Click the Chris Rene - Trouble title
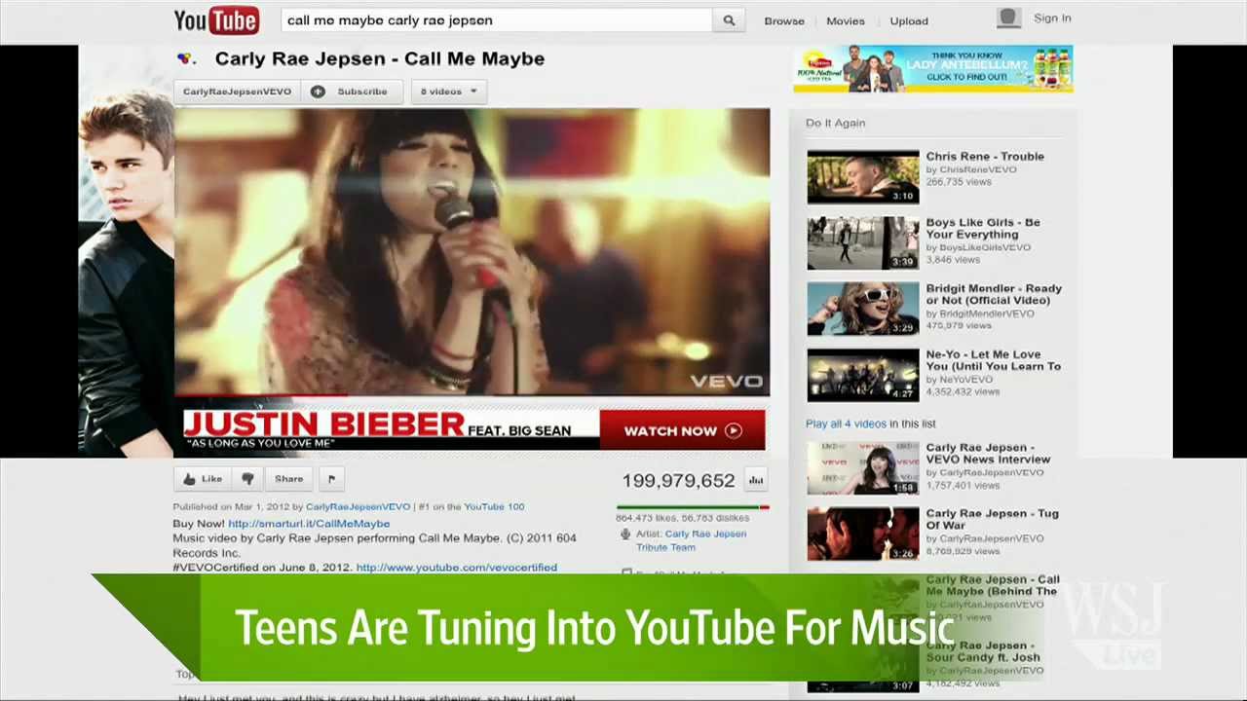1247x701 pixels. click(985, 156)
